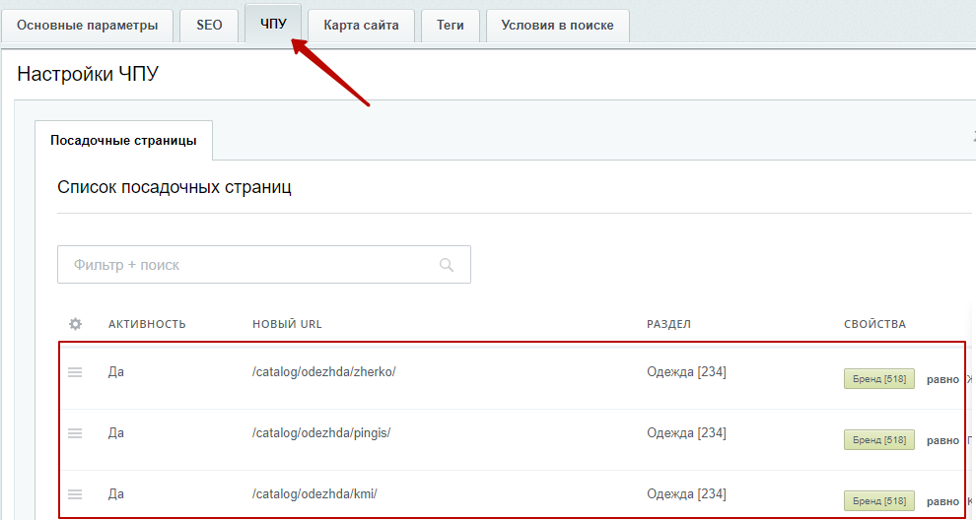Select the Посадочные страницы inner tab
The height and width of the screenshot is (520, 976).
coord(123,141)
